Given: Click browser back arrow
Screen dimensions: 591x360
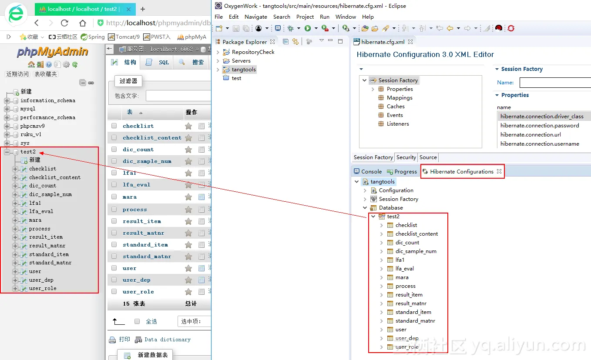Looking at the screenshot, I should [x=37, y=23].
